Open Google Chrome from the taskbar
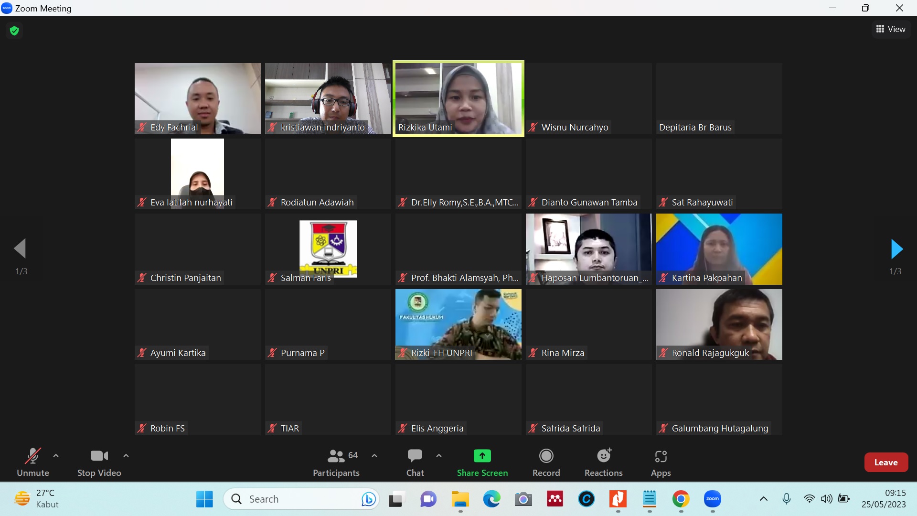The image size is (917, 516). tap(681, 499)
